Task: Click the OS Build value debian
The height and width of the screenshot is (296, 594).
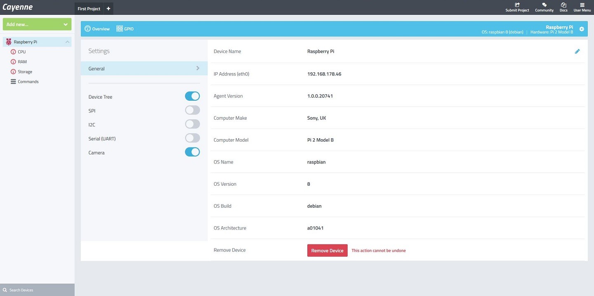Action: click(x=314, y=206)
